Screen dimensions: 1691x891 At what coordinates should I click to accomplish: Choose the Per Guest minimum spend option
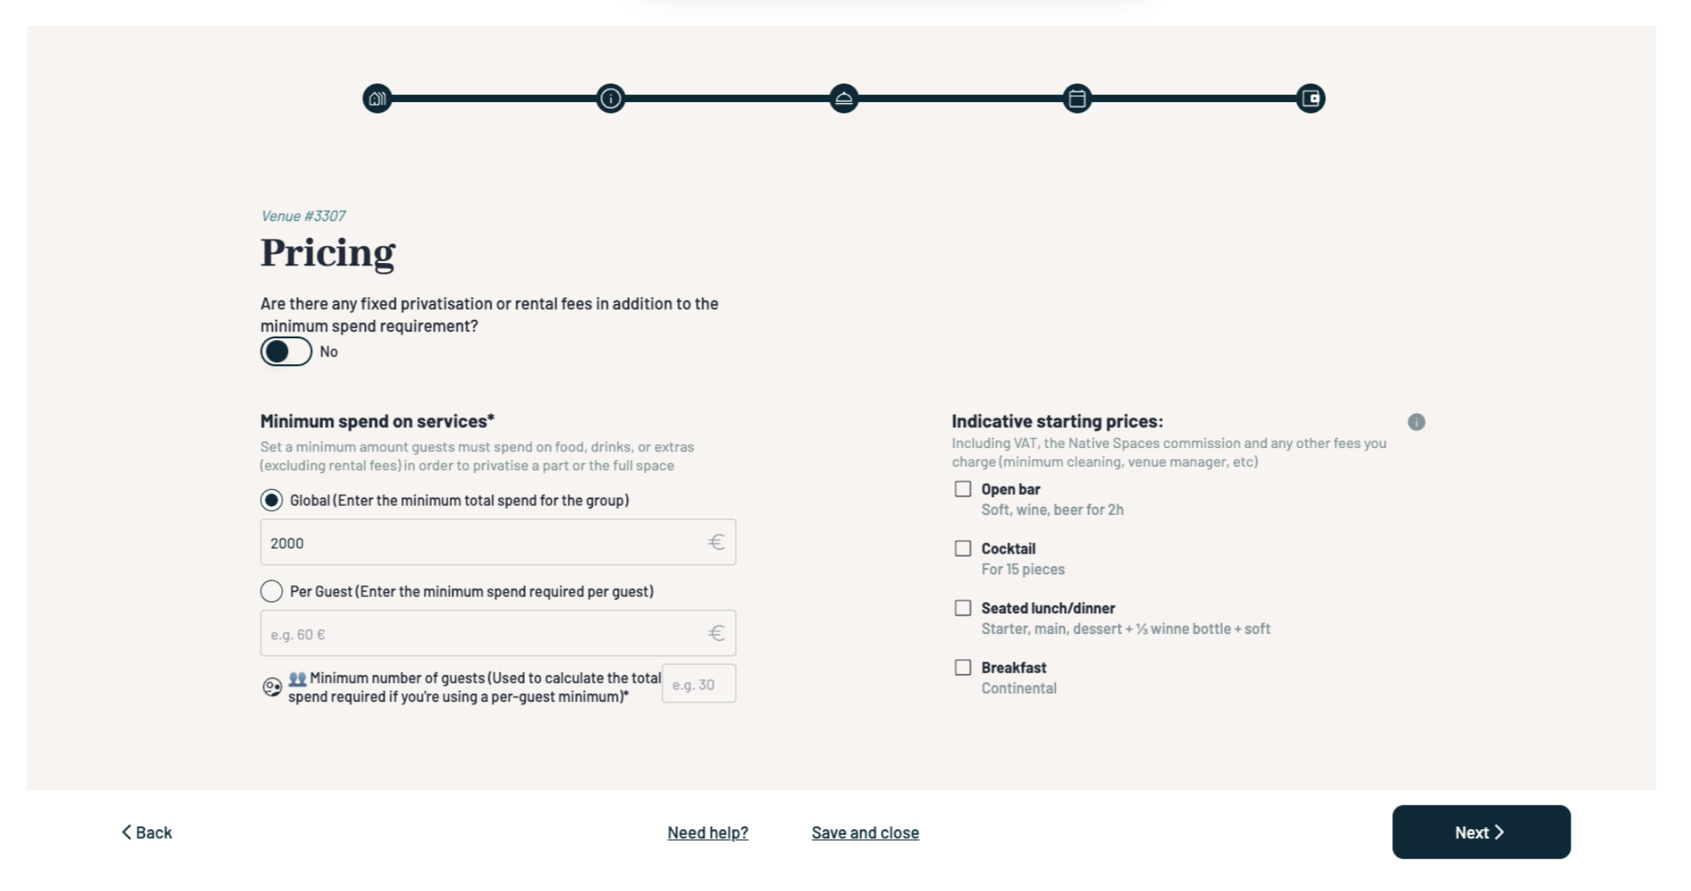(x=271, y=592)
